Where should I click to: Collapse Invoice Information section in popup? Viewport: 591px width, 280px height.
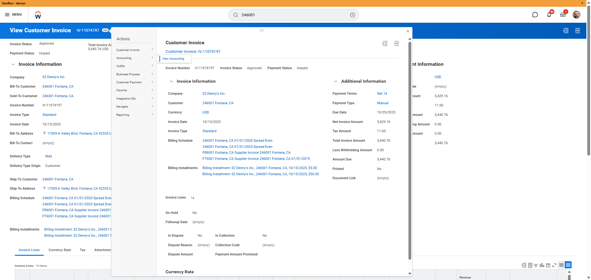(171, 81)
